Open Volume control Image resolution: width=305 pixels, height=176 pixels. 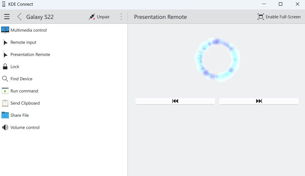tap(64, 127)
